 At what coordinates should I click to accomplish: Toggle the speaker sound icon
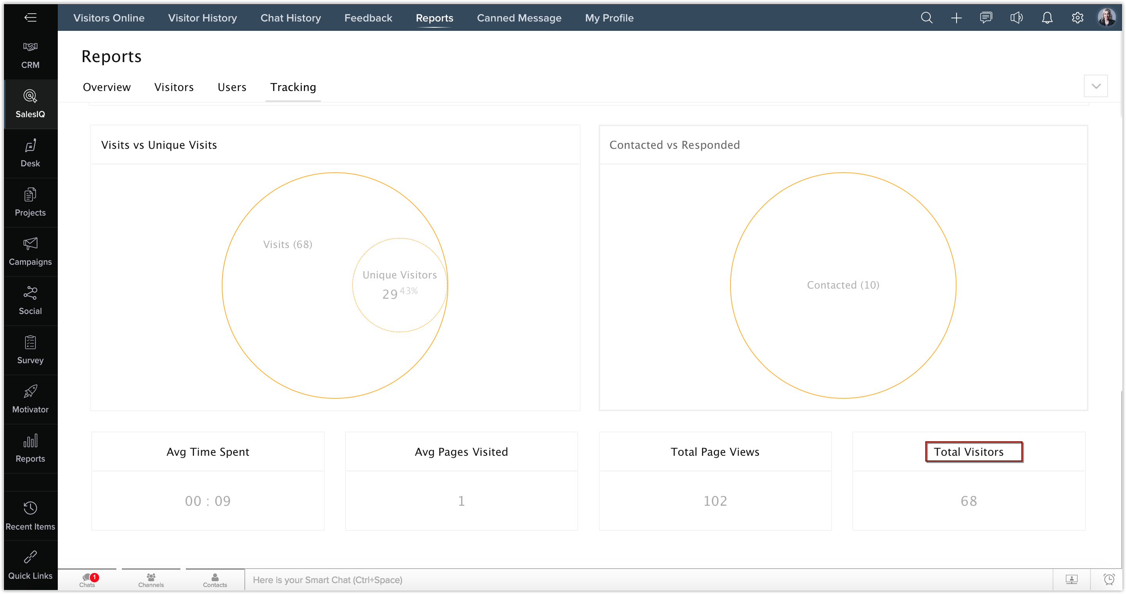1016,18
